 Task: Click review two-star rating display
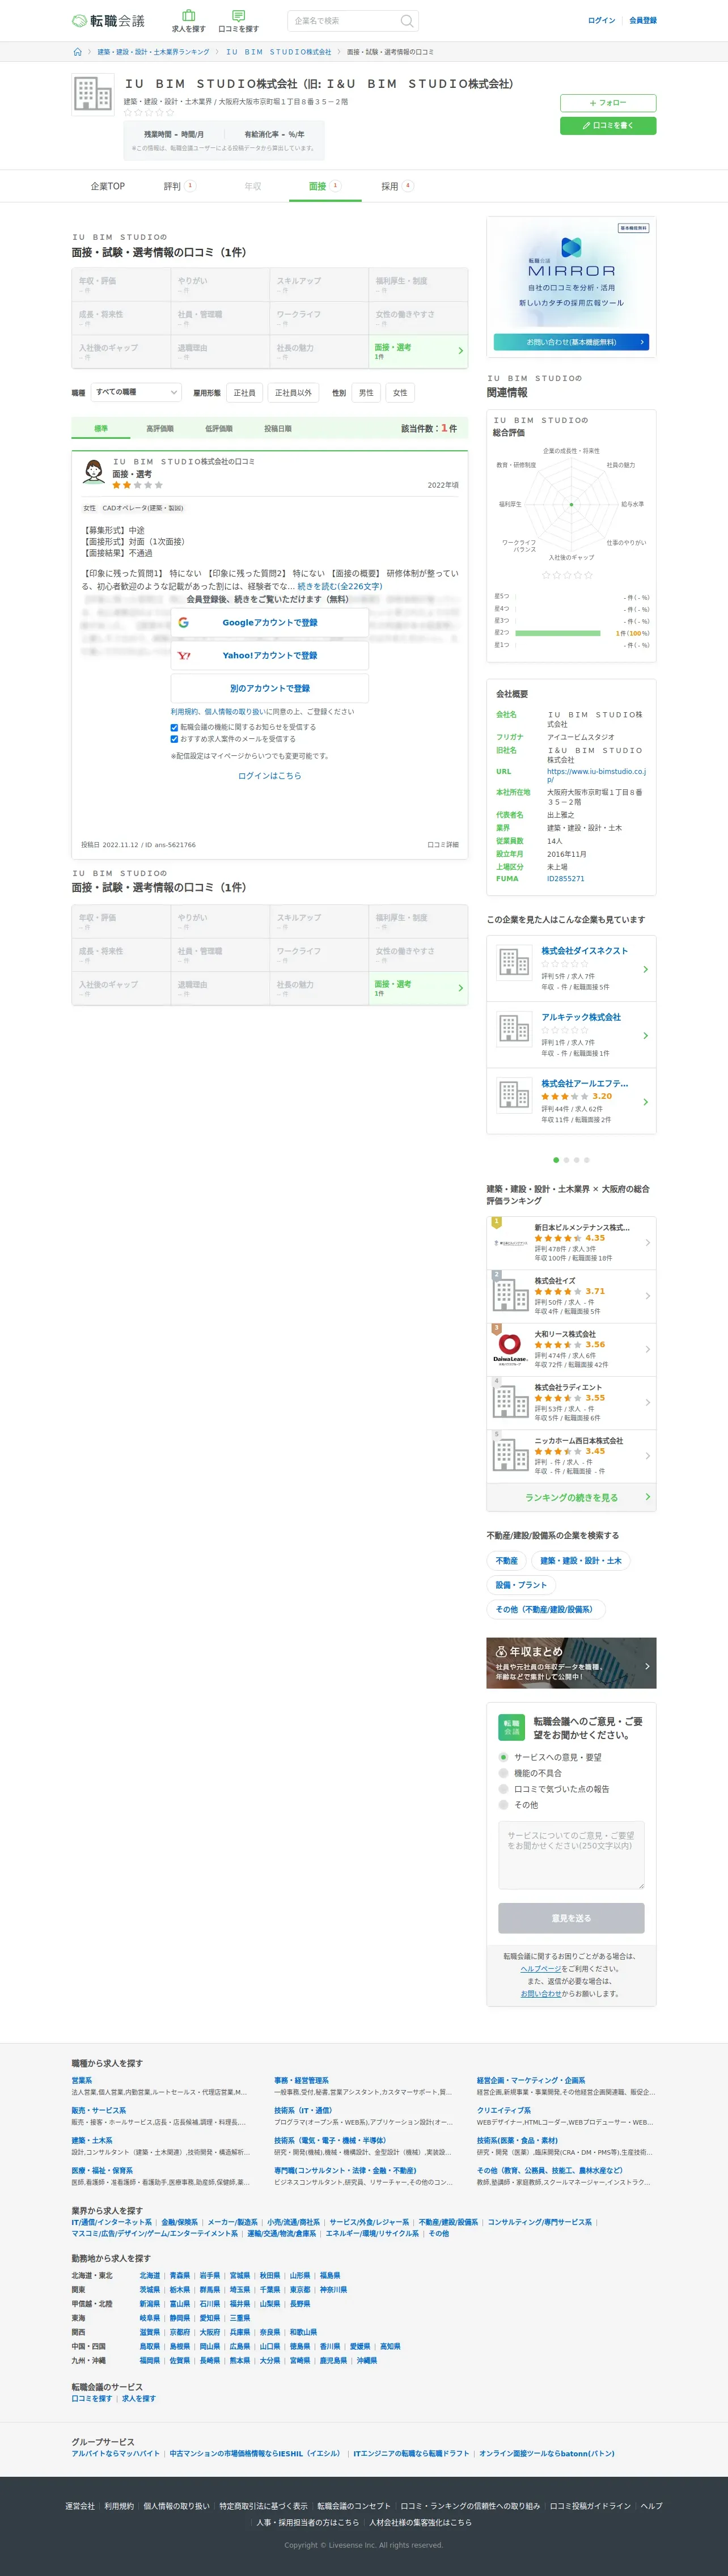pyautogui.click(x=137, y=485)
